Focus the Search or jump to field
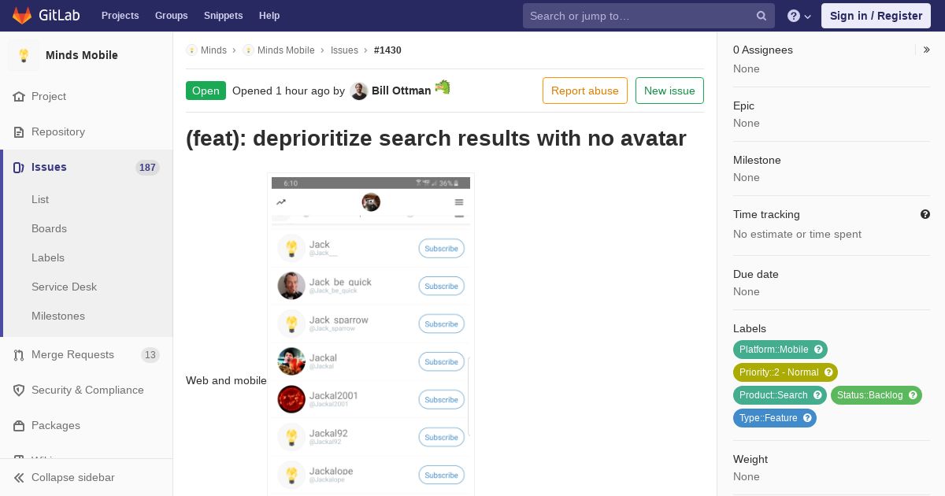Viewport: 945px width, 496px height. (649, 16)
